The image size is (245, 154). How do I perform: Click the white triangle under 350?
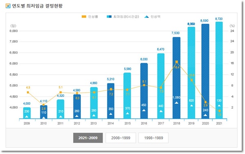point(111,114)
